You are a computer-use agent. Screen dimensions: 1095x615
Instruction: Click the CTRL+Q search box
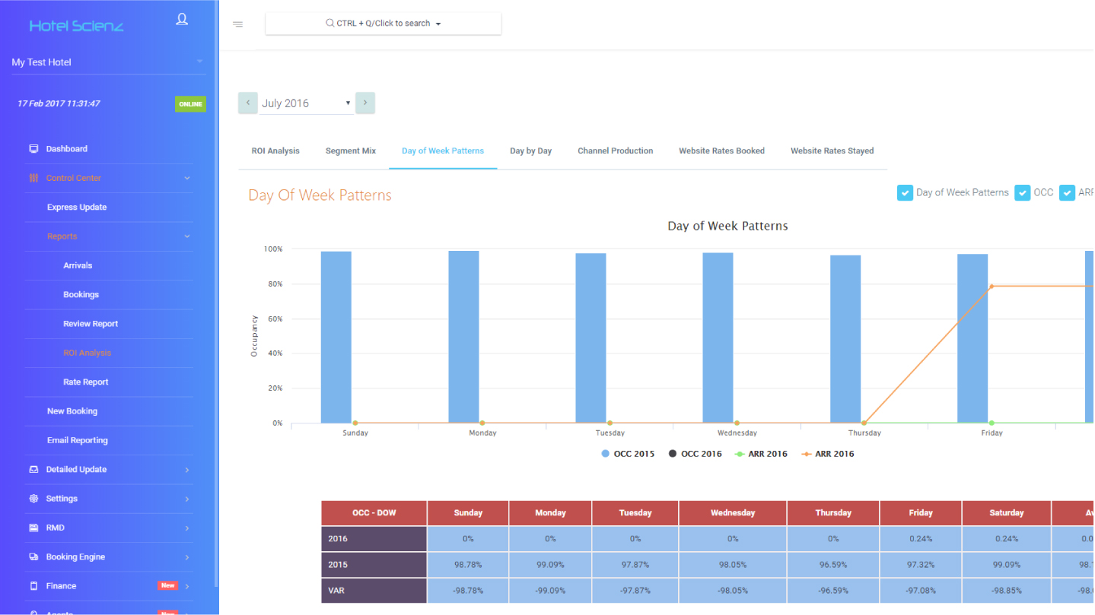[x=383, y=24]
